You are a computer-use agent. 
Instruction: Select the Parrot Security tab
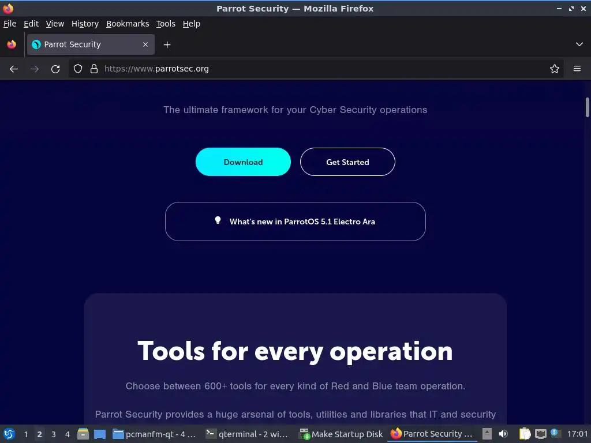tap(91, 44)
